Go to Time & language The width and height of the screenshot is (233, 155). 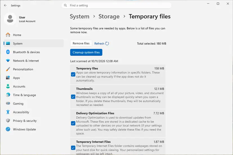(34, 95)
